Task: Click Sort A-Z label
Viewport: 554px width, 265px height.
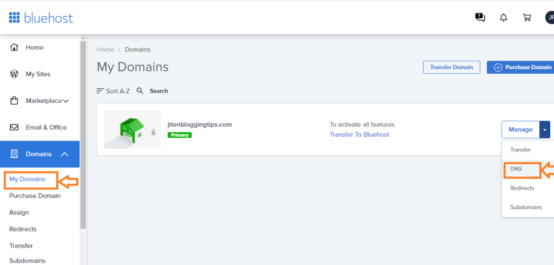Action: pos(118,91)
